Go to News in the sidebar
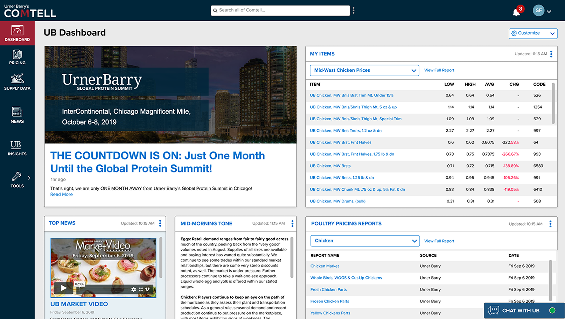This screenshot has height=319, width=565. coord(17,115)
